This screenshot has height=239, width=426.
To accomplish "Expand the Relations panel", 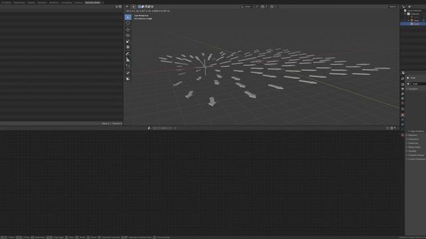I will pyautogui.click(x=413, y=135).
